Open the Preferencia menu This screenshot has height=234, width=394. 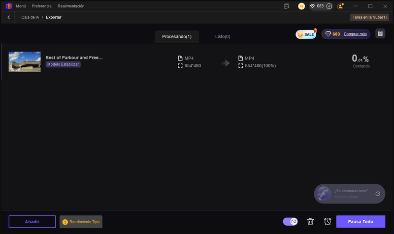coord(41,6)
